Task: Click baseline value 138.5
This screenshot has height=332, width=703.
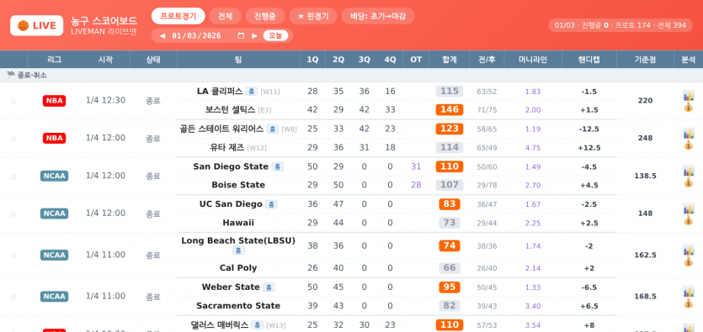Action: point(645,176)
